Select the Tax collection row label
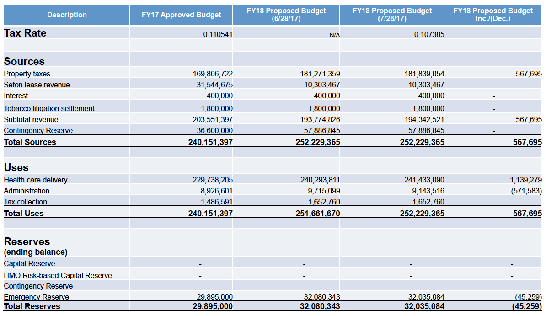546x316 pixels. tap(26, 202)
